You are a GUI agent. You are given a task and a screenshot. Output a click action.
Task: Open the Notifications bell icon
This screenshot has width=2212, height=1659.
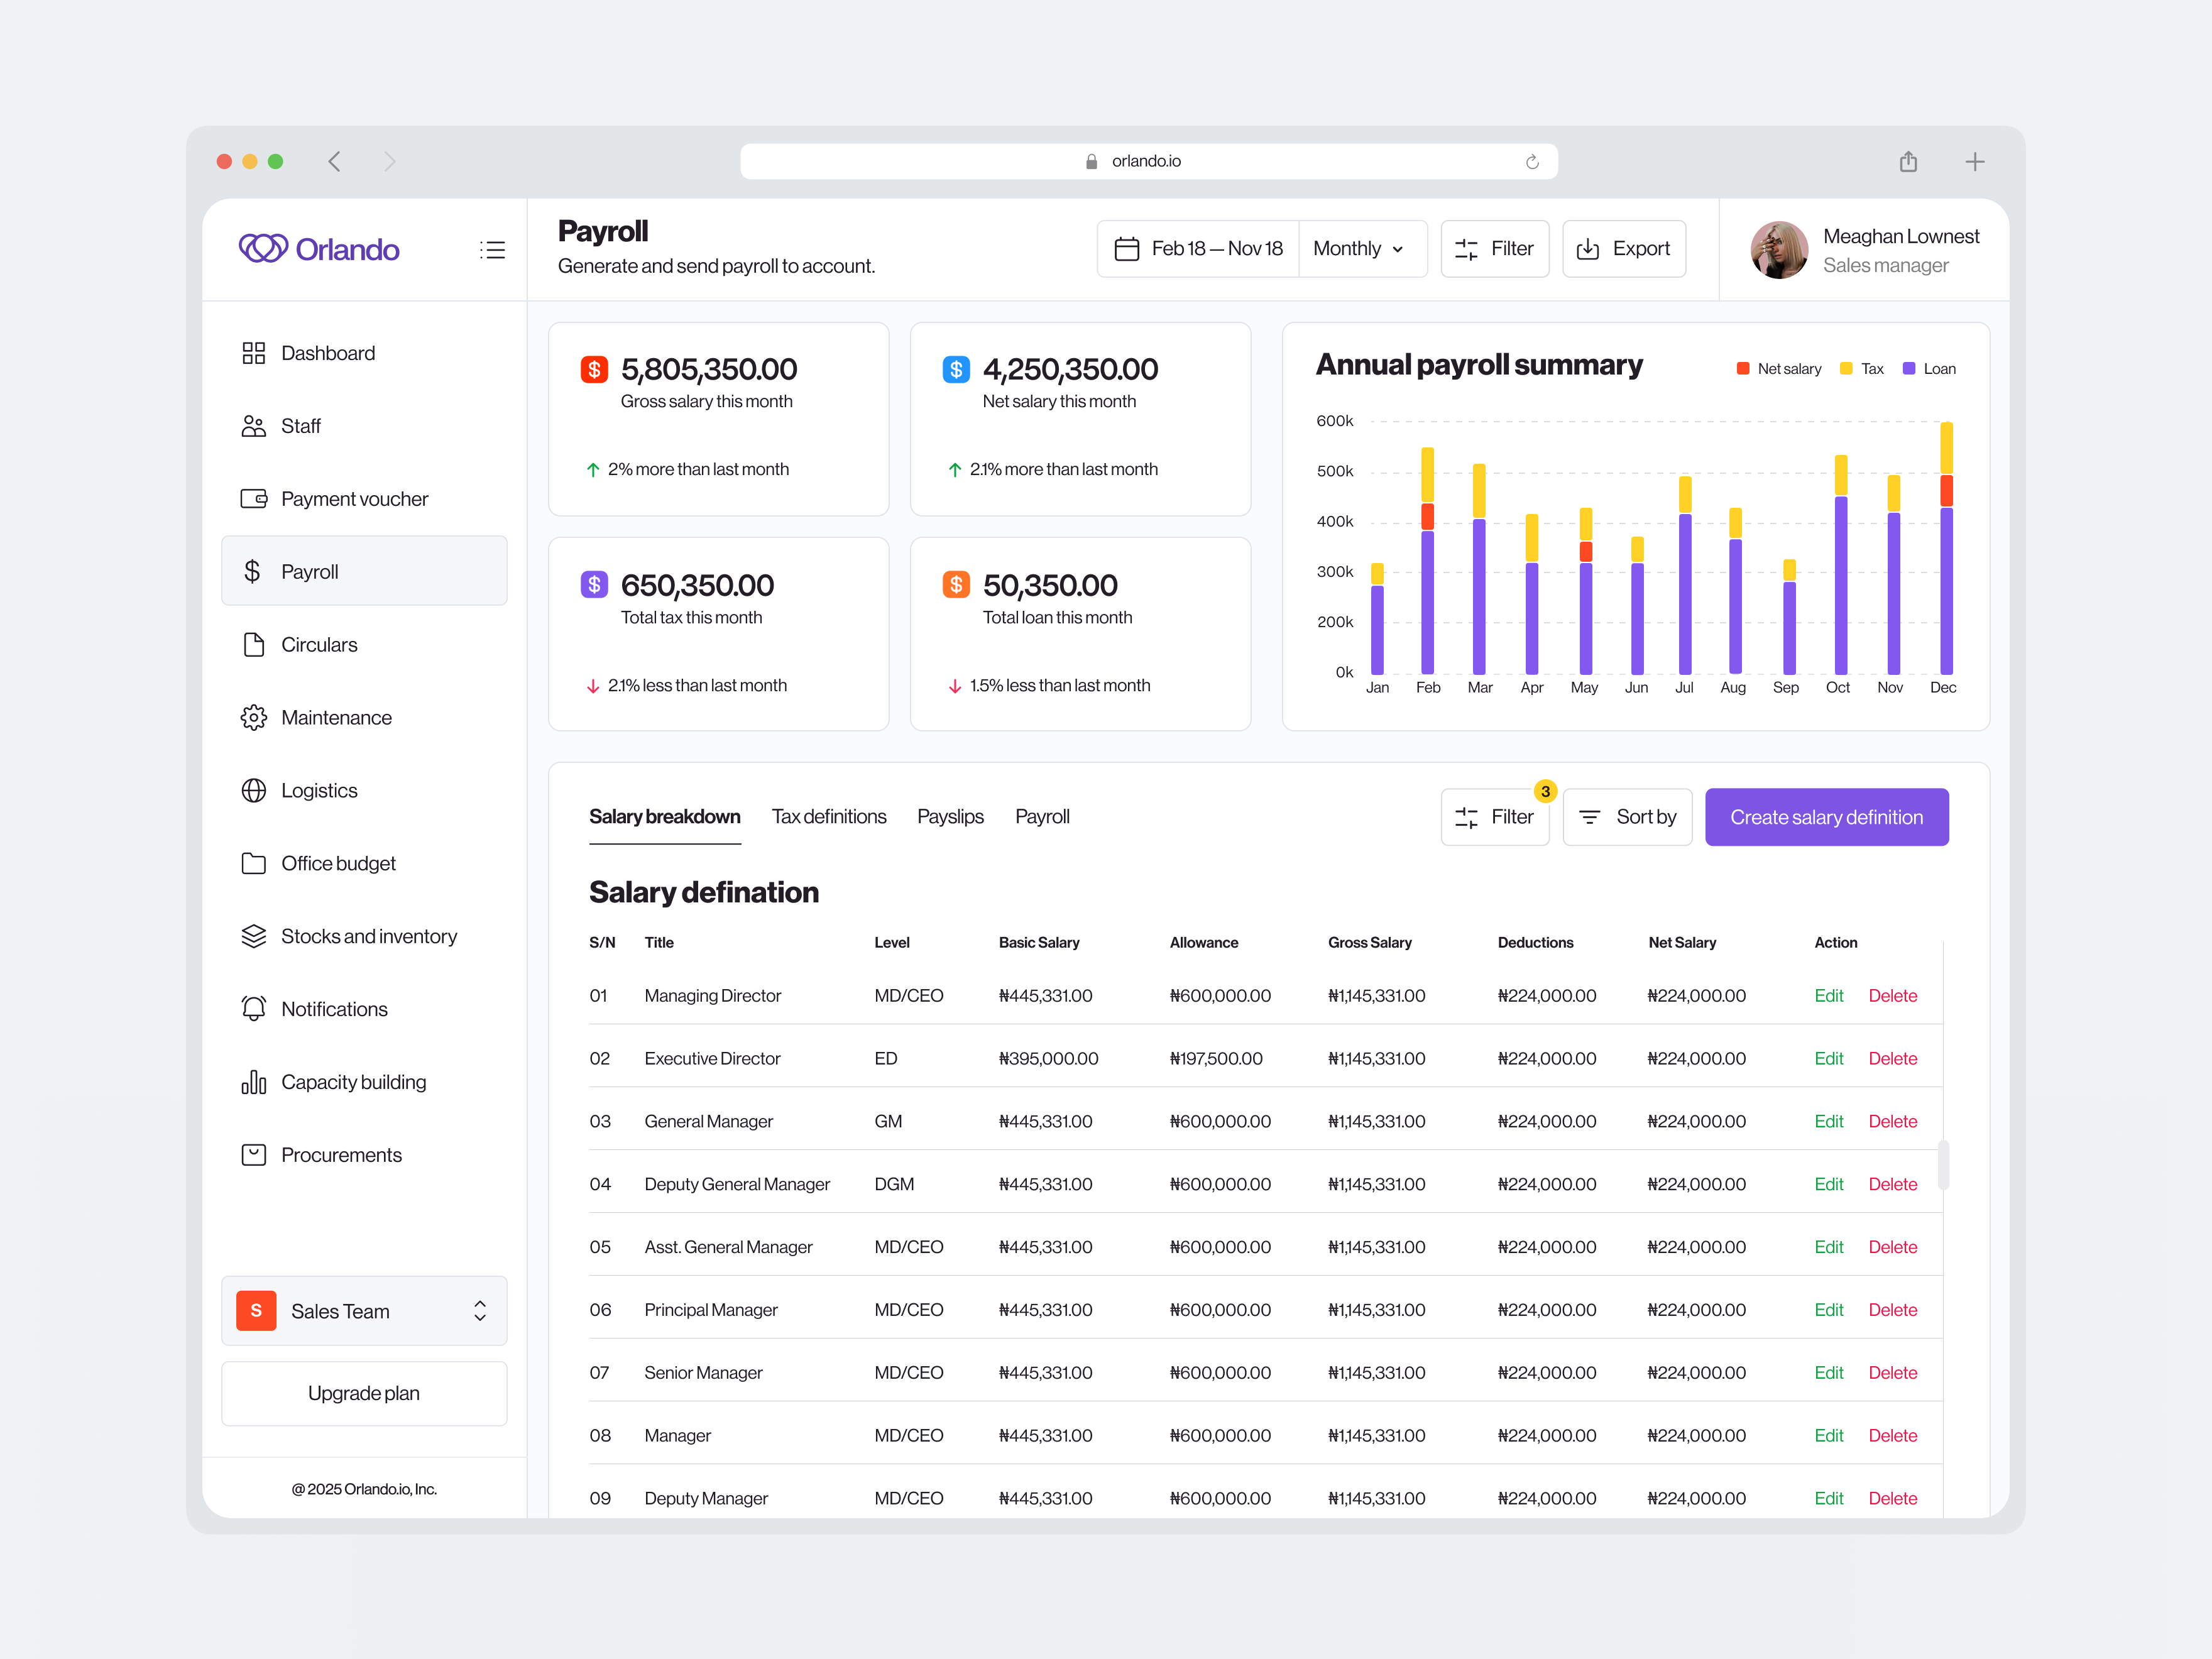[x=255, y=1008]
